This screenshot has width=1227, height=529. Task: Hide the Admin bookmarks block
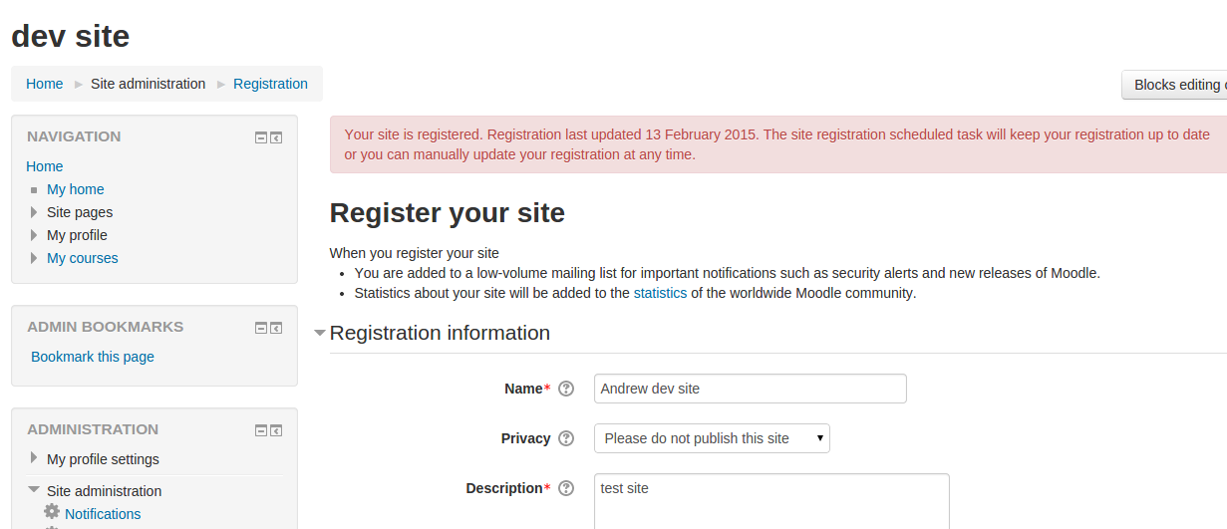[x=261, y=328]
